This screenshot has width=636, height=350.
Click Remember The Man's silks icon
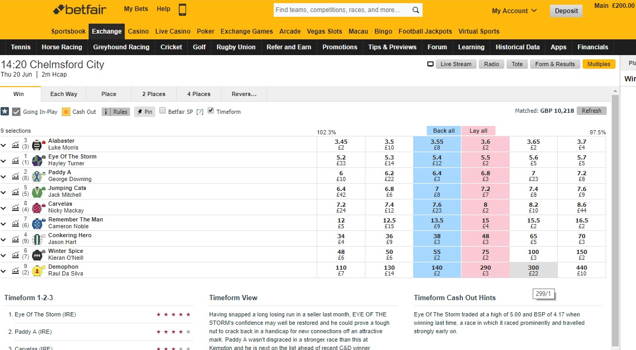click(x=37, y=224)
